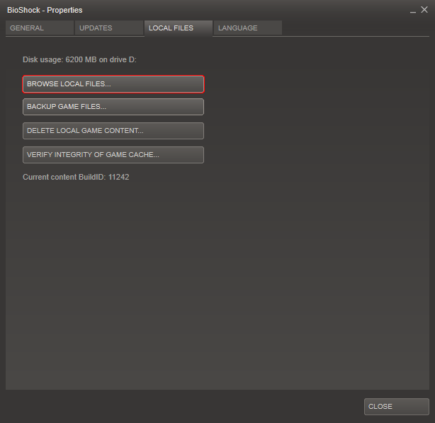Screen dimensions: 435x423
Task: Click the Close button at bottom
Action: (397, 407)
